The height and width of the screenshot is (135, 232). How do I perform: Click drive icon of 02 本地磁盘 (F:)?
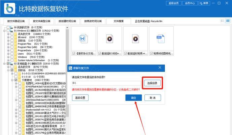coord(11,64)
